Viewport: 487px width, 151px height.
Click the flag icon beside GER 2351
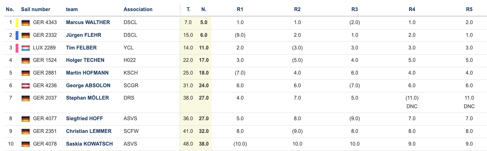[x=25, y=131]
